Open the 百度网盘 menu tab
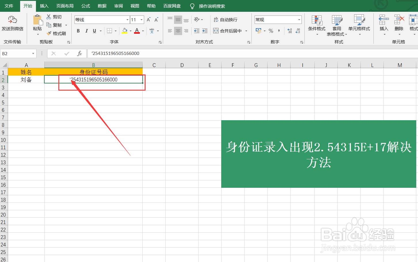The height and width of the screenshot is (262, 418). pos(172,6)
